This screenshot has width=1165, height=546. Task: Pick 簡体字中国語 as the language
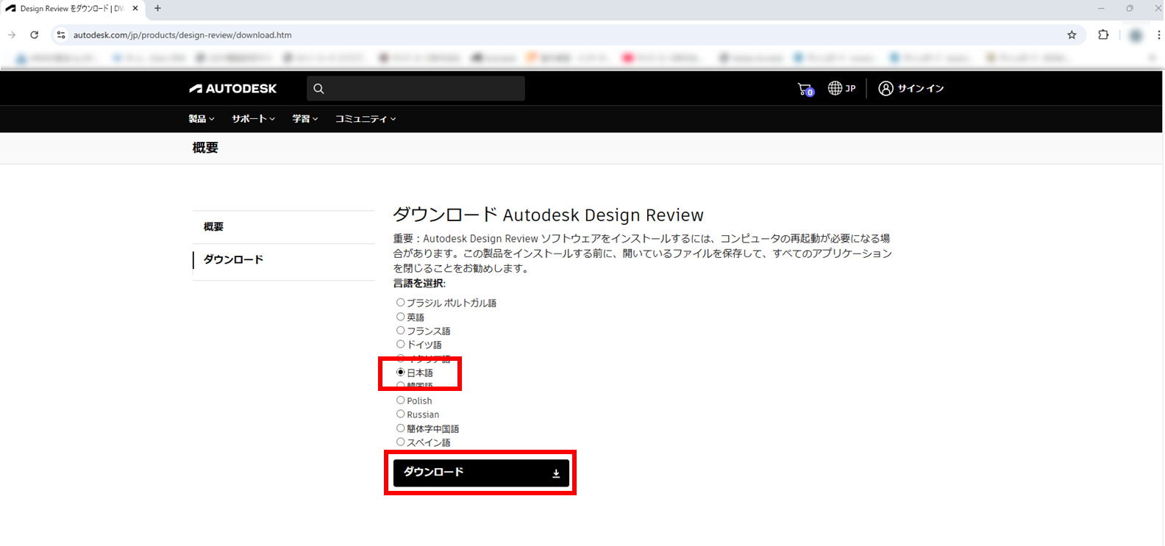(x=401, y=428)
